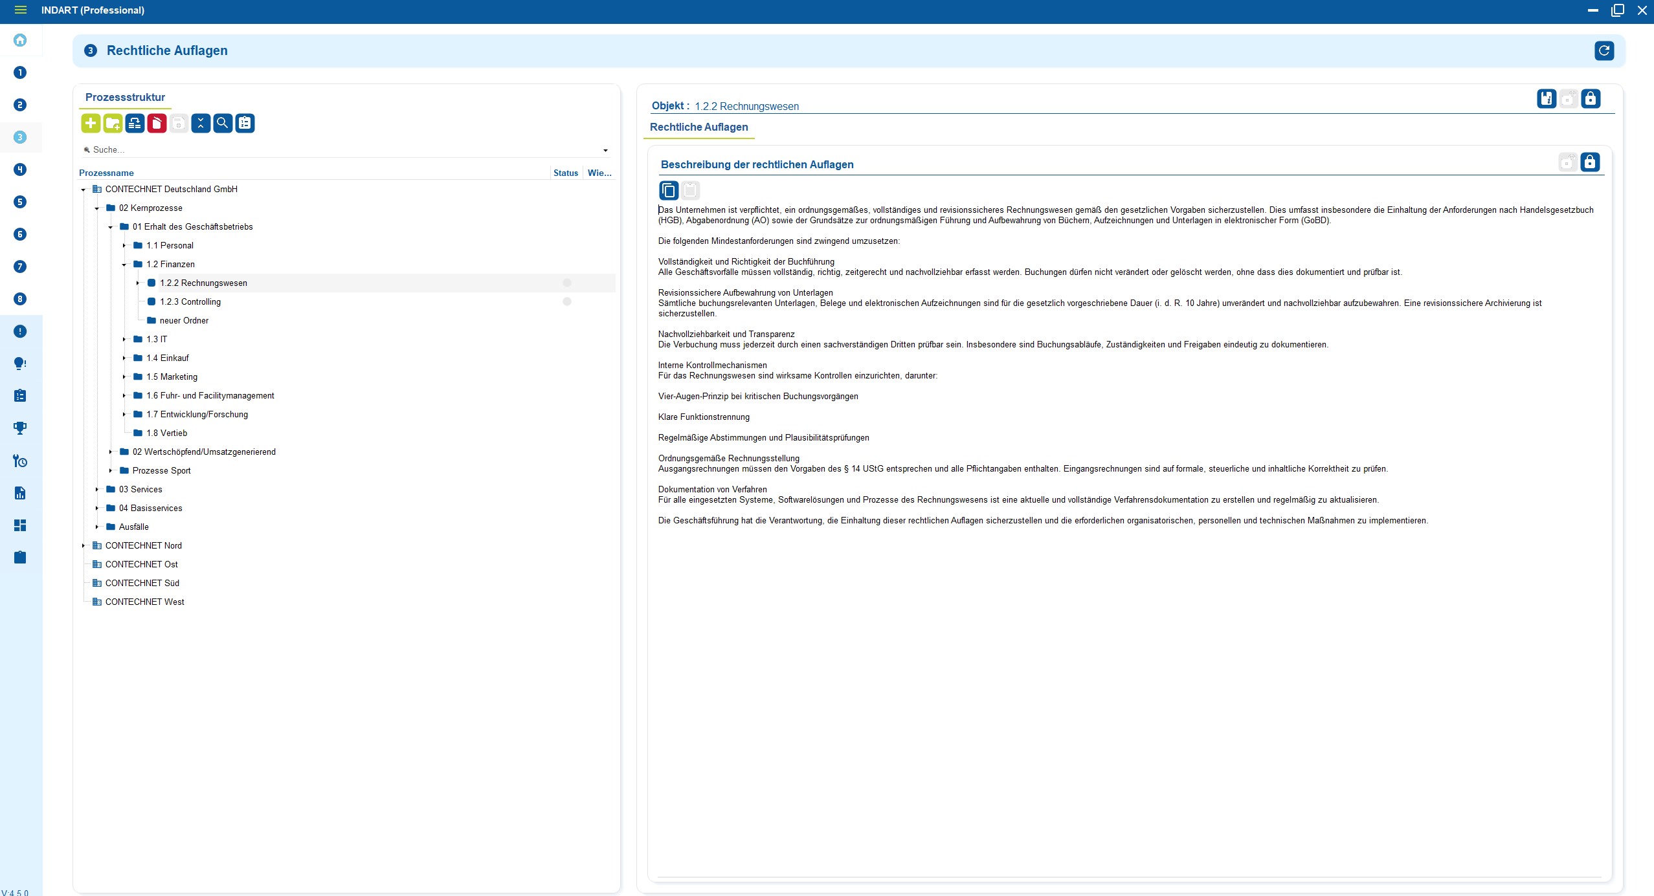Click the copy description text icon
Screen dimensions: 1654x896
pyautogui.click(x=668, y=190)
